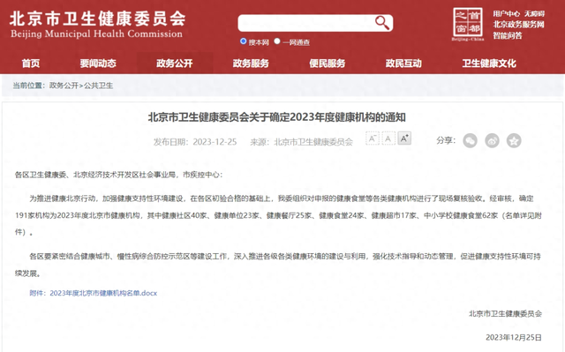Click the 发布日期: 2023-12-25 text
Screen dimensions: 565x352
click(x=195, y=142)
